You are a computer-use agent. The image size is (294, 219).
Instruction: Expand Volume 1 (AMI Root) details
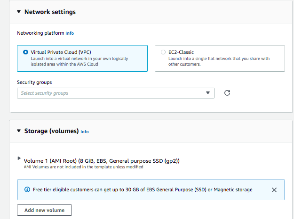tap(19, 159)
